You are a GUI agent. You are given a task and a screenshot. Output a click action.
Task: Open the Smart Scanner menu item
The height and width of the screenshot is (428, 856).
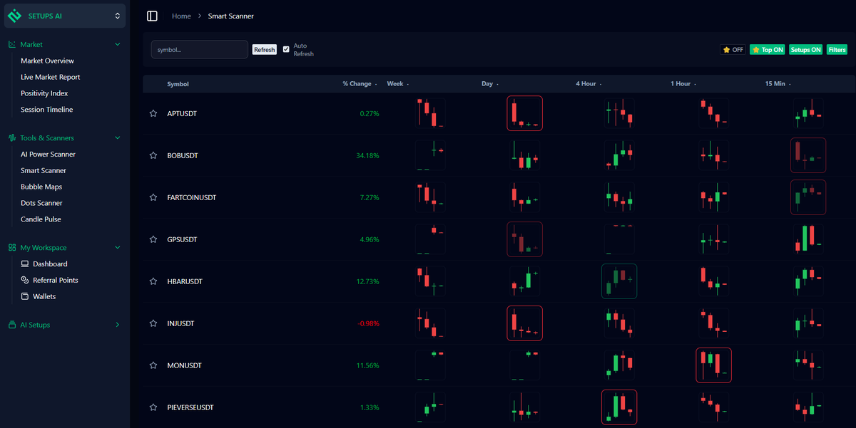coord(41,170)
